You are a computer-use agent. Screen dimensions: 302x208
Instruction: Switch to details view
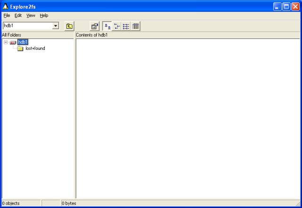click(x=135, y=26)
